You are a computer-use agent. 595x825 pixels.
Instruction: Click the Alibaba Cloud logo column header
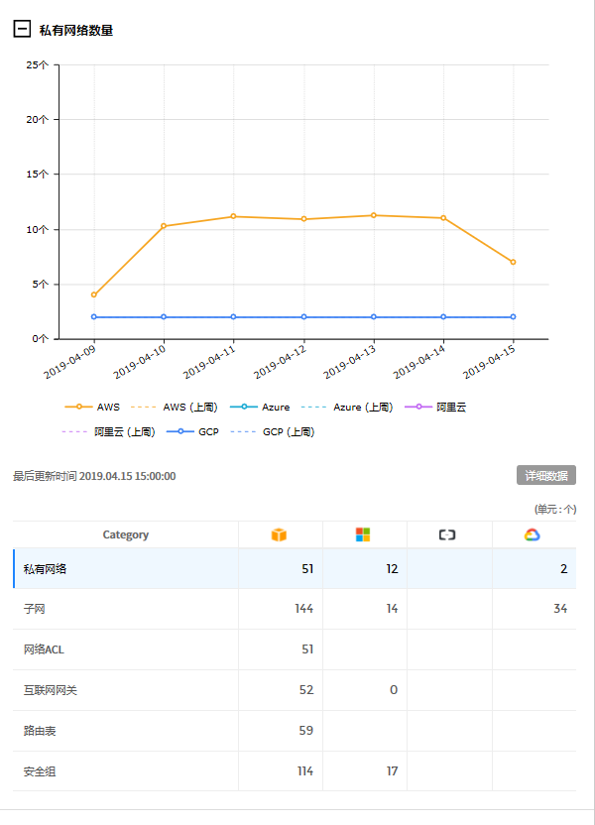(x=447, y=534)
